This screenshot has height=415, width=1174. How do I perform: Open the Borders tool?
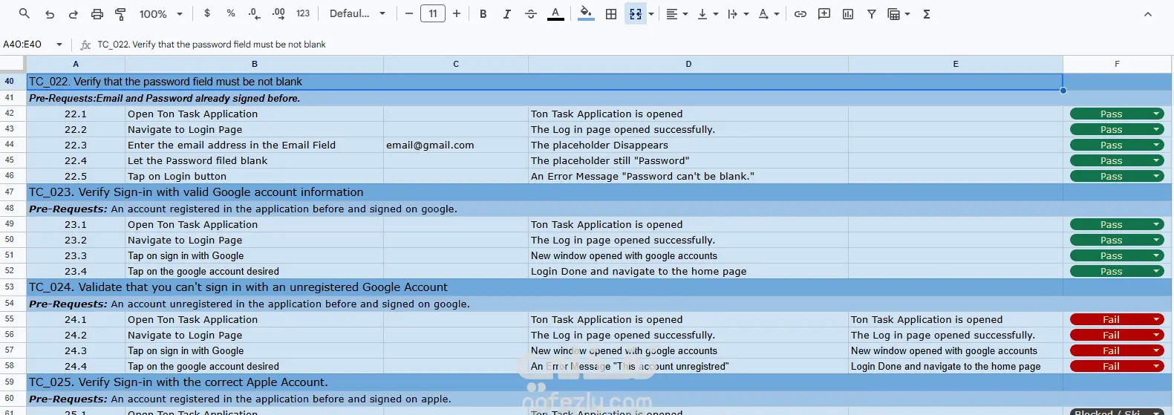[611, 13]
